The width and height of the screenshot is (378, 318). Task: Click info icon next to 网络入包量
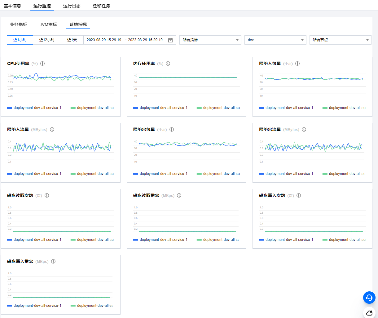tap(297, 63)
